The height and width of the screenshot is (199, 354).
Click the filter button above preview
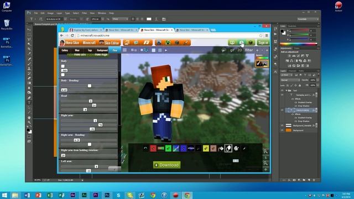pyautogui.click(x=249, y=50)
